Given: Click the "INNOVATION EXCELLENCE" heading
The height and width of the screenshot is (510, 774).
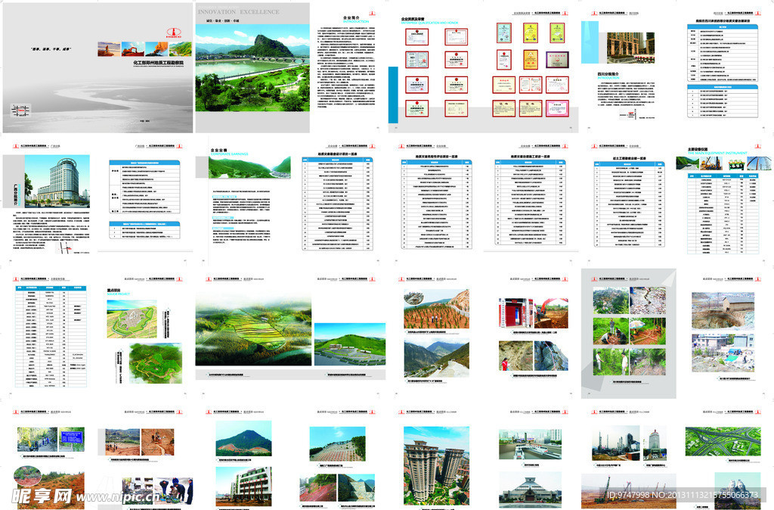Looking at the screenshot, I should click(238, 11).
